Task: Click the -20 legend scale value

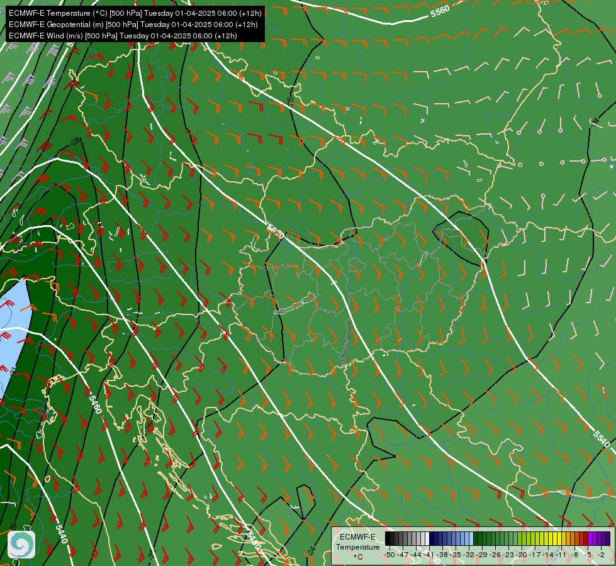Action: [x=522, y=555]
